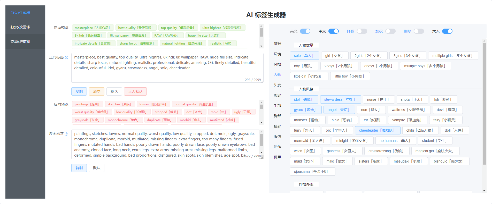Screen dimensions: 492x204
Task: Turn off the 英文 switch
Action: [305, 31]
